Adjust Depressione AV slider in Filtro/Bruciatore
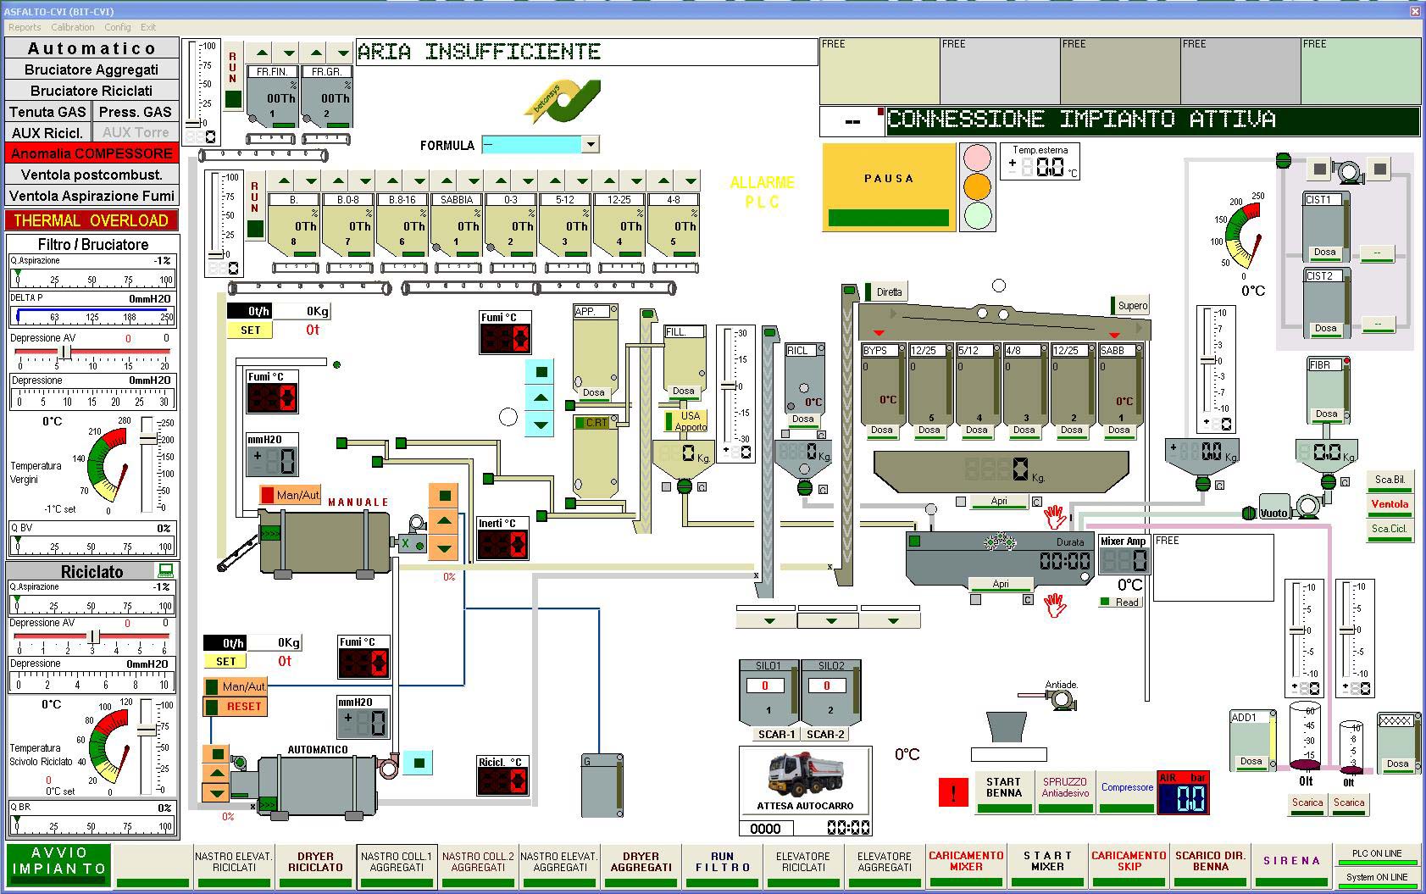The image size is (1426, 894). (x=65, y=351)
